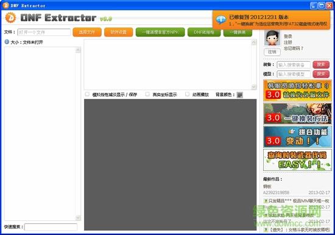The image size is (335, 235).
Task: Click the user avatar picture
Action: tap(272, 38)
